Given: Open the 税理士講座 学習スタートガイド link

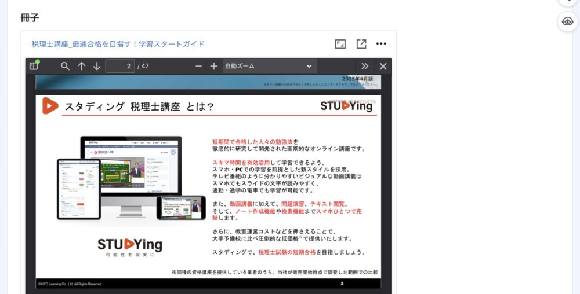Looking at the screenshot, I should (x=118, y=44).
